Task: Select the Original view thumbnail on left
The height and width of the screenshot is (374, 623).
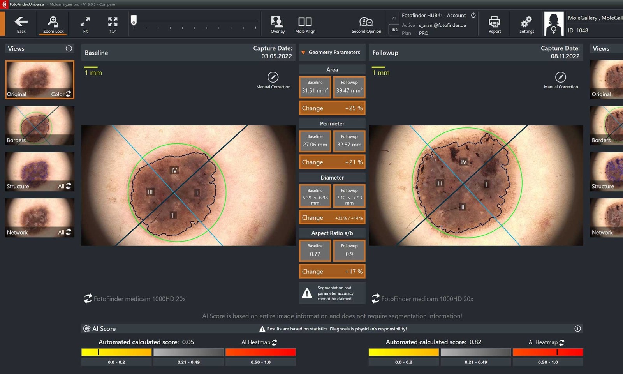Action: click(x=39, y=79)
